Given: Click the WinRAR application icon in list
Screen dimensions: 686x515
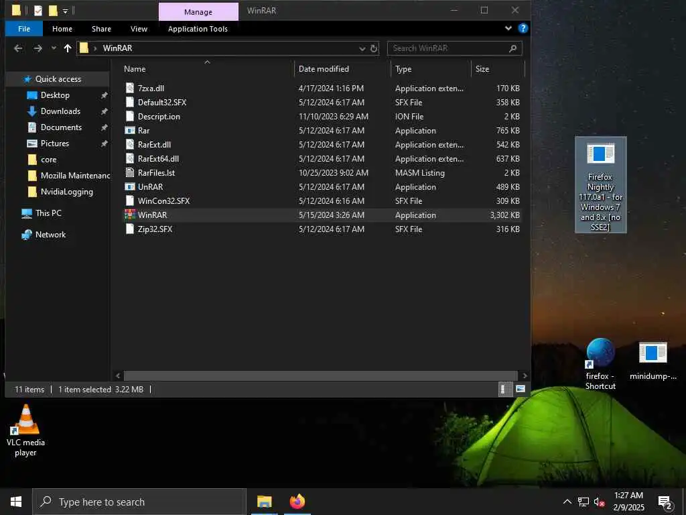Looking at the screenshot, I should point(130,215).
